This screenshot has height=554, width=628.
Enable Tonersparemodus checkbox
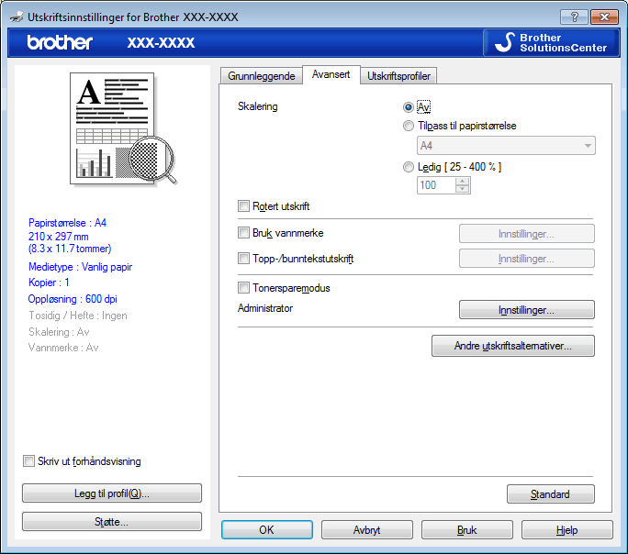click(244, 288)
